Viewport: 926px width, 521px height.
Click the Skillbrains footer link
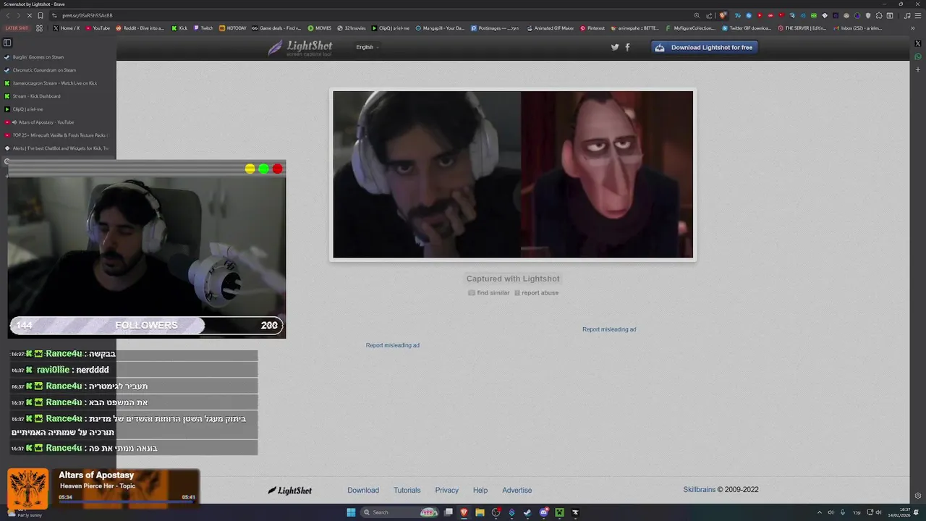[699, 490]
